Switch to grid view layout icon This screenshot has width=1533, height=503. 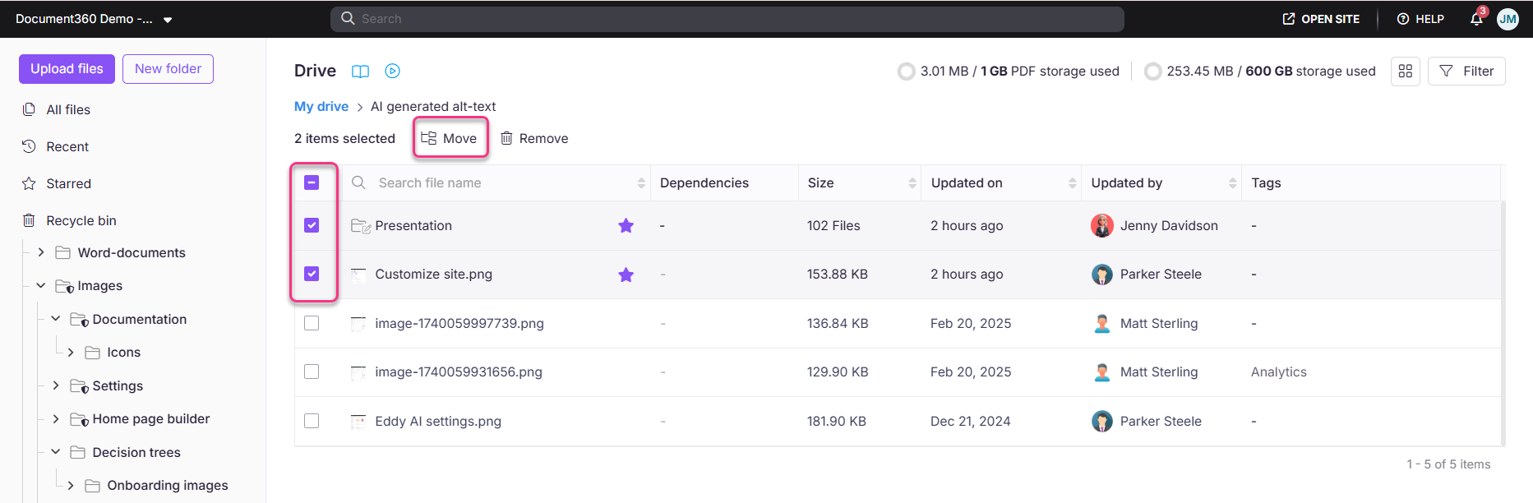point(1406,72)
